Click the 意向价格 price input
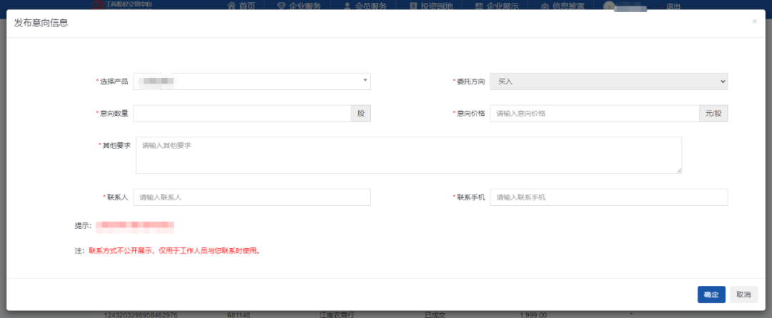The height and width of the screenshot is (318, 772). coord(594,114)
